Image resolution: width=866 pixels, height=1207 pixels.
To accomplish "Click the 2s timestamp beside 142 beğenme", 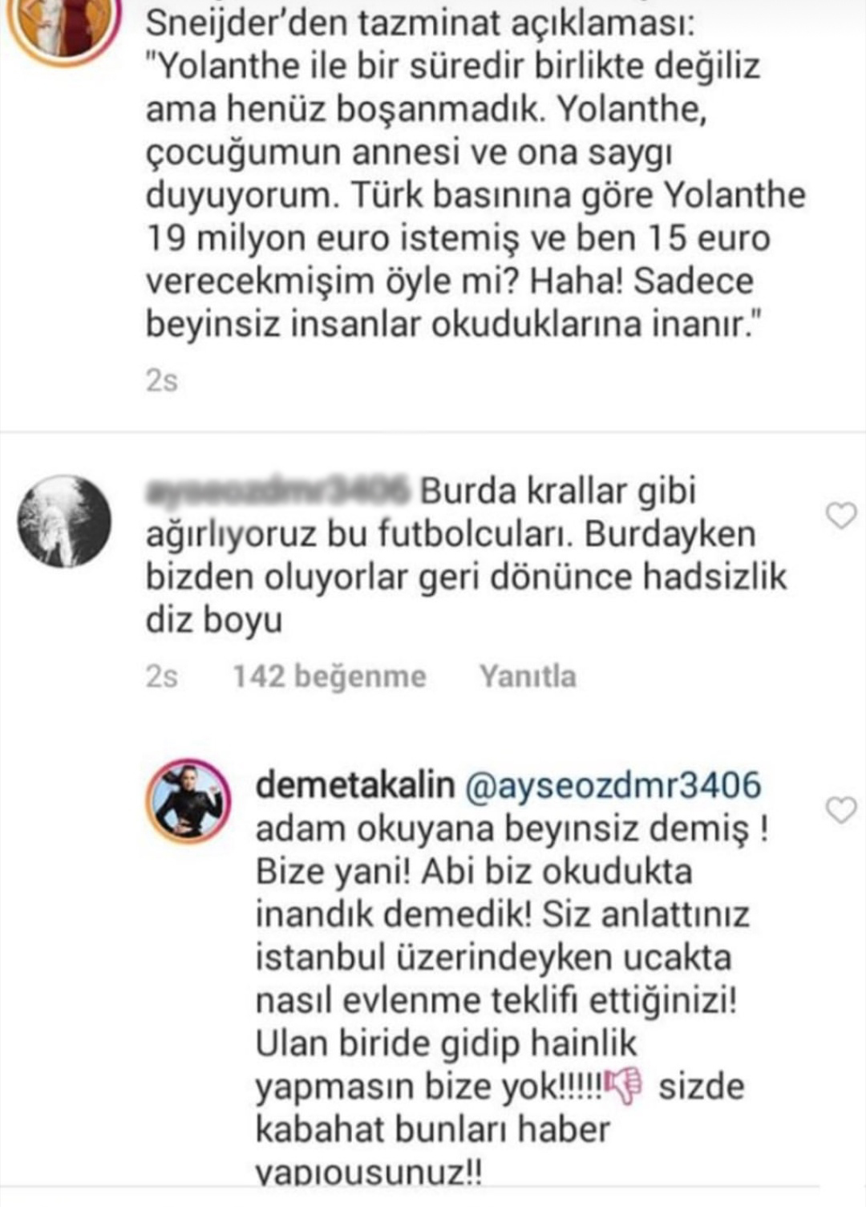I will click(161, 676).
